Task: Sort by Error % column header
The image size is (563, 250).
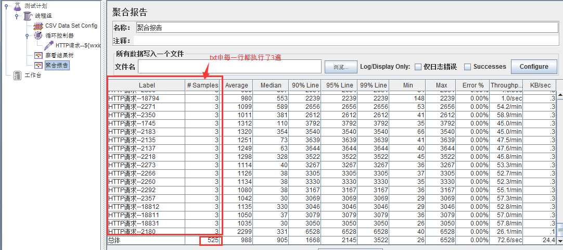Action: click(x=473, y=85)
